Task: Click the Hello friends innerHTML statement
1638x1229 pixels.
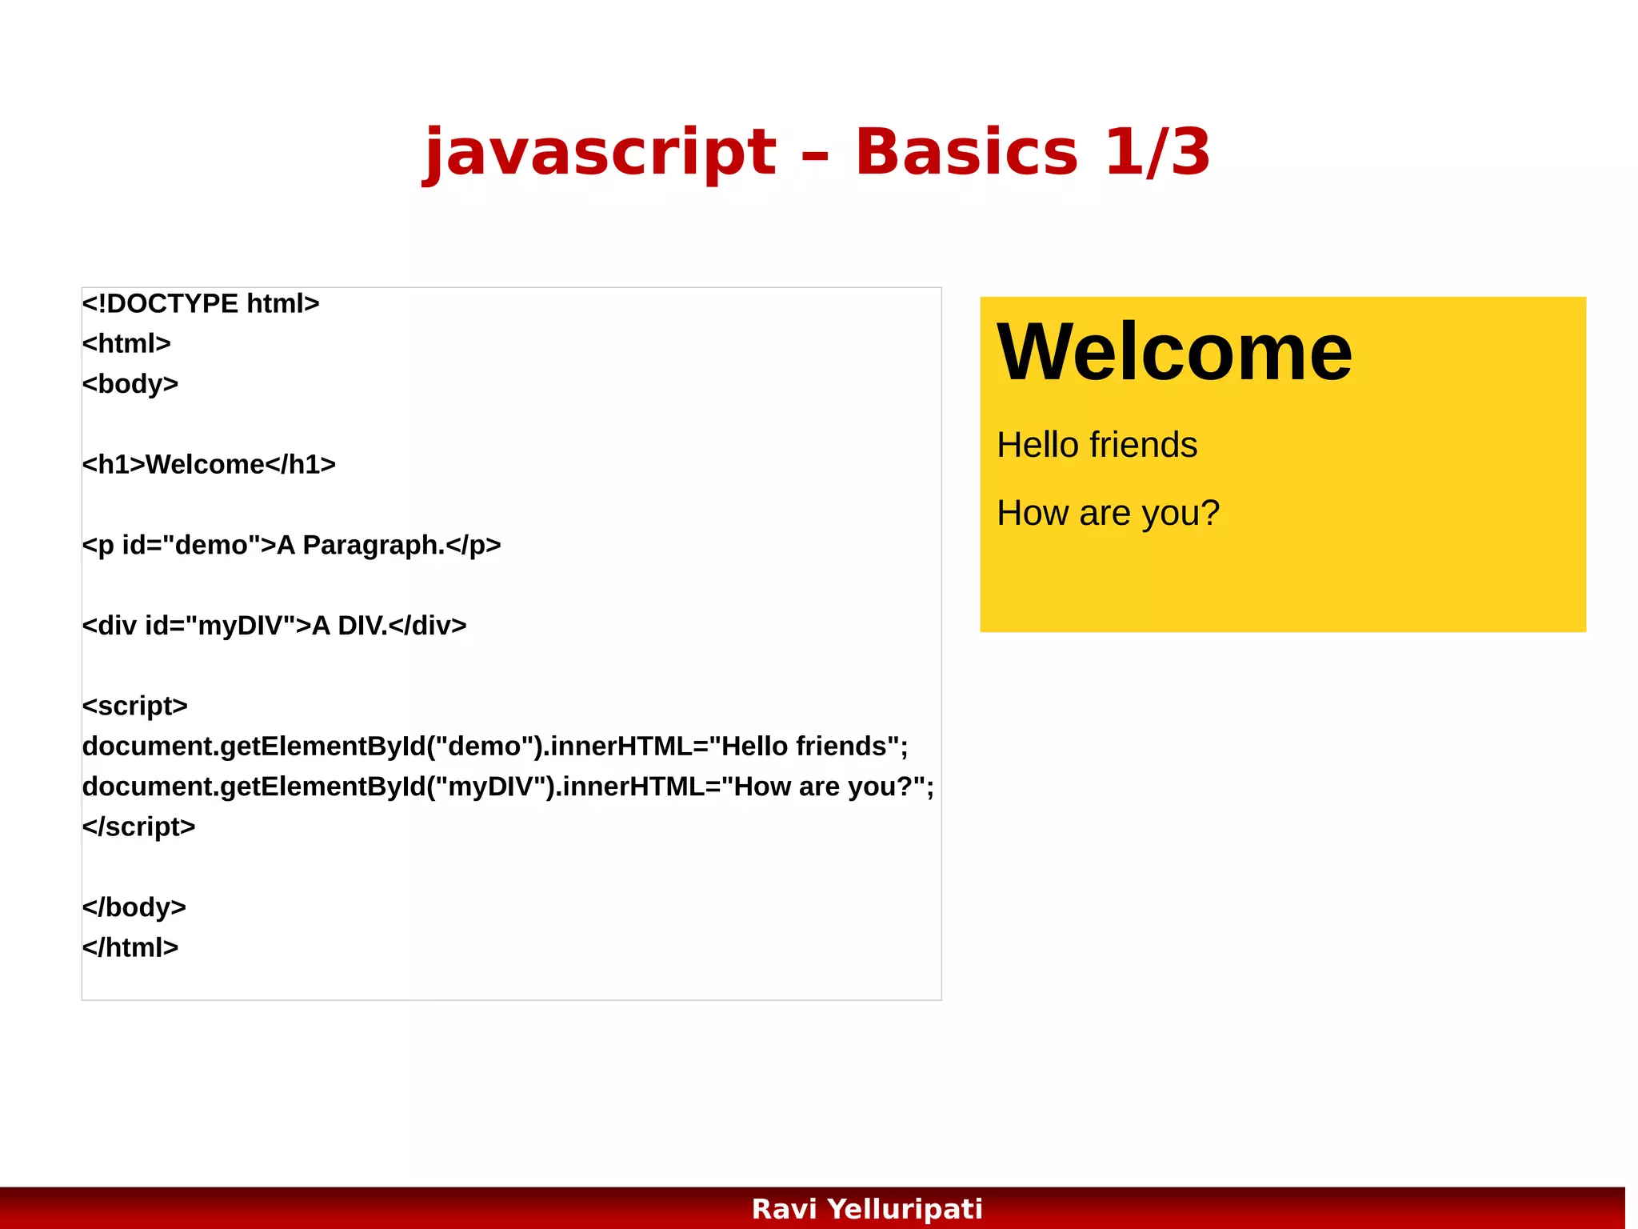Action: click(495, 747)
